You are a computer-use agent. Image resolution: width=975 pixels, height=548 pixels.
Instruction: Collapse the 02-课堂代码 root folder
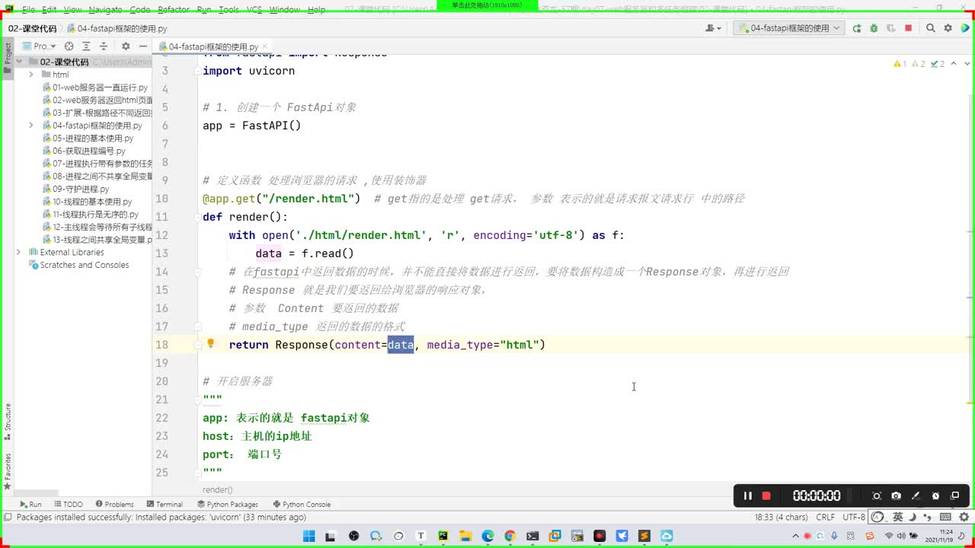(x=20, y=62)
